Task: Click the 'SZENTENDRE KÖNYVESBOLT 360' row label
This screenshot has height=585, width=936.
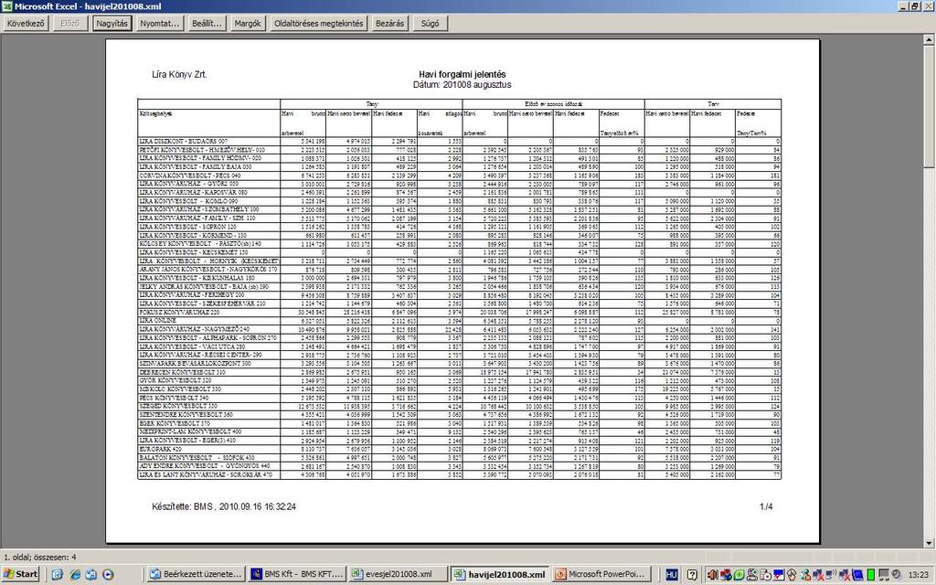Action: pos(186,414)
